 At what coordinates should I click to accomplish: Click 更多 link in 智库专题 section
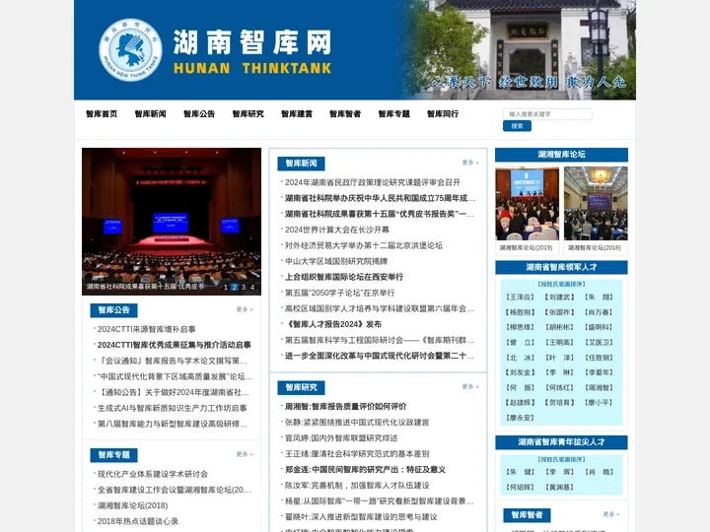tap(245, 454)
